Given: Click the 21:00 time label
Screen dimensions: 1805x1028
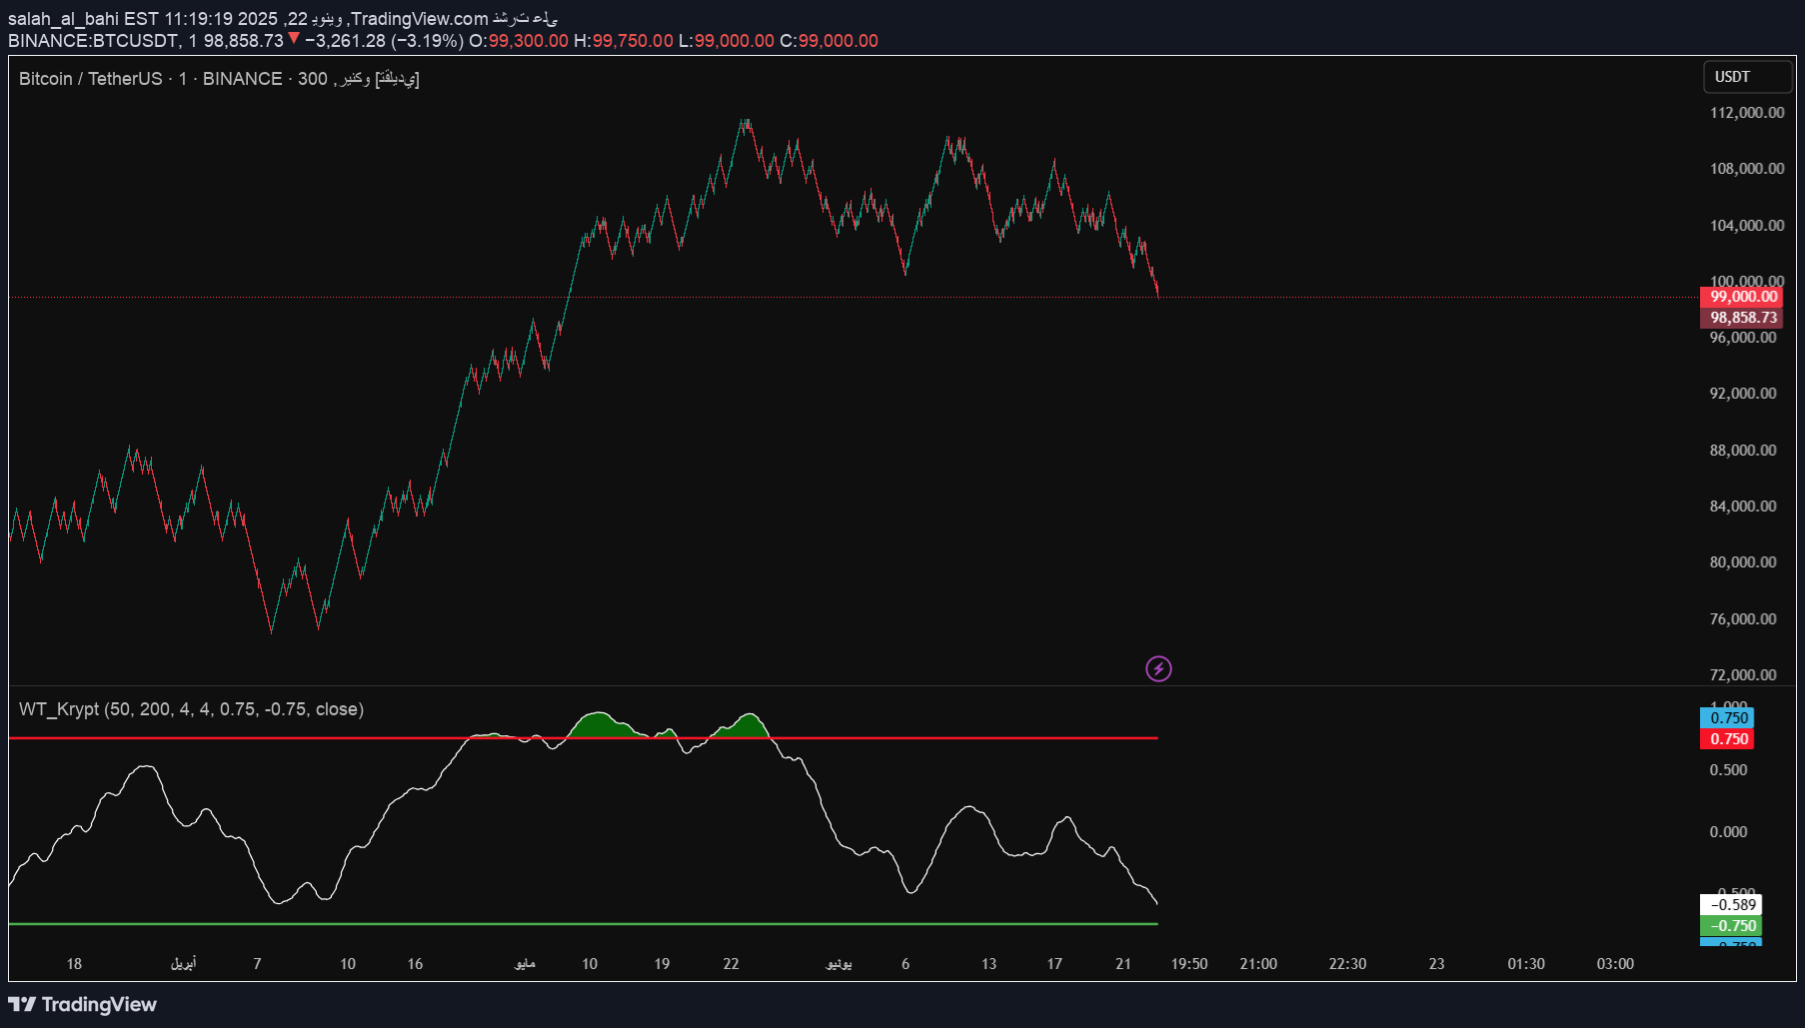Looking at the screenshot, I should click(1258, 964).
